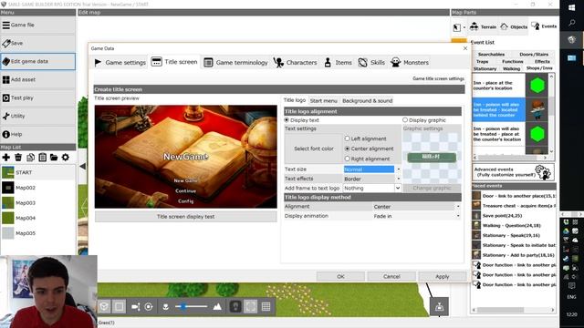Open map settings gear icon
Viewport: 584px width, 328px height.
[x=66, y=158]
